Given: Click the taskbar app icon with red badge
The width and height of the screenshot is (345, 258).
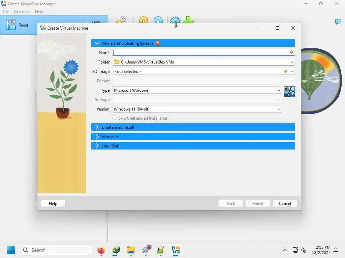Looking at the screenshot, I should pyautogui.click(x=146, y=250).
